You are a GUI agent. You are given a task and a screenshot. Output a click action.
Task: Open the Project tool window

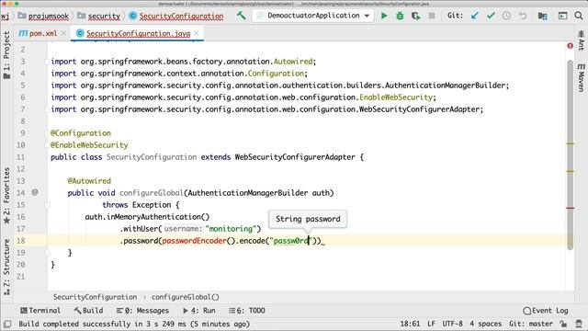point(6,55)
